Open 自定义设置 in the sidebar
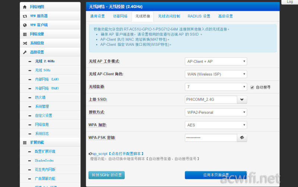Image resolution: width=298 pixels, height=187 pixels. pos(50,115)
